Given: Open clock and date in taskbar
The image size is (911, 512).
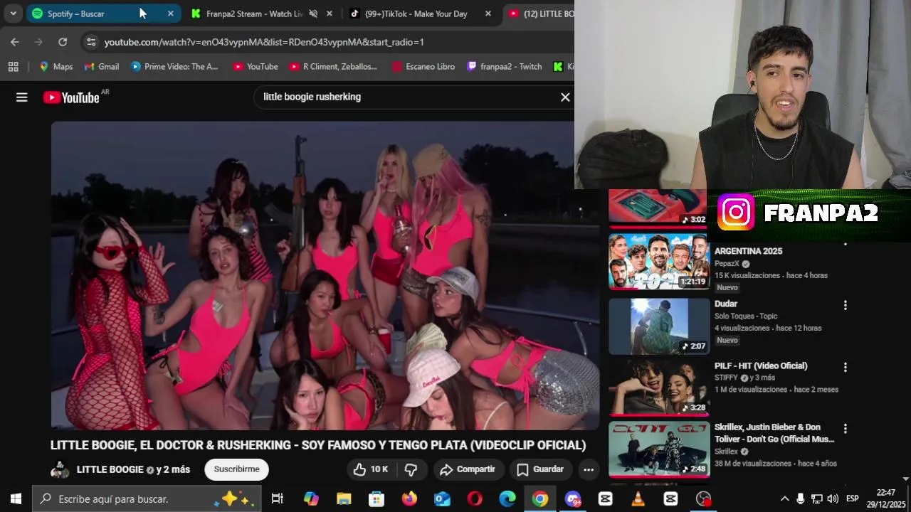Looking at the screenshot, I should [886, 499].
